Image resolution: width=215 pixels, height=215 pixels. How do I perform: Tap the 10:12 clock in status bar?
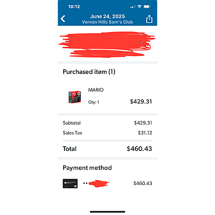pos(74,7)
